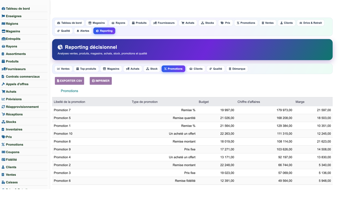
Task: Click the car icon on Drive & Retrait tab
Action: coord(301,23)
